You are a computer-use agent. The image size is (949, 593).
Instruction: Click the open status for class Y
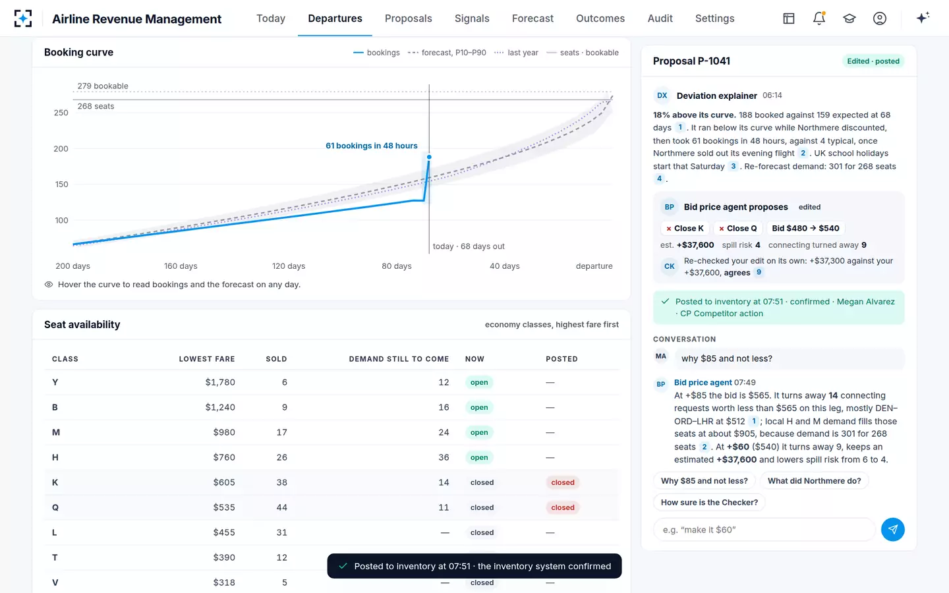[x=479, y=382]
